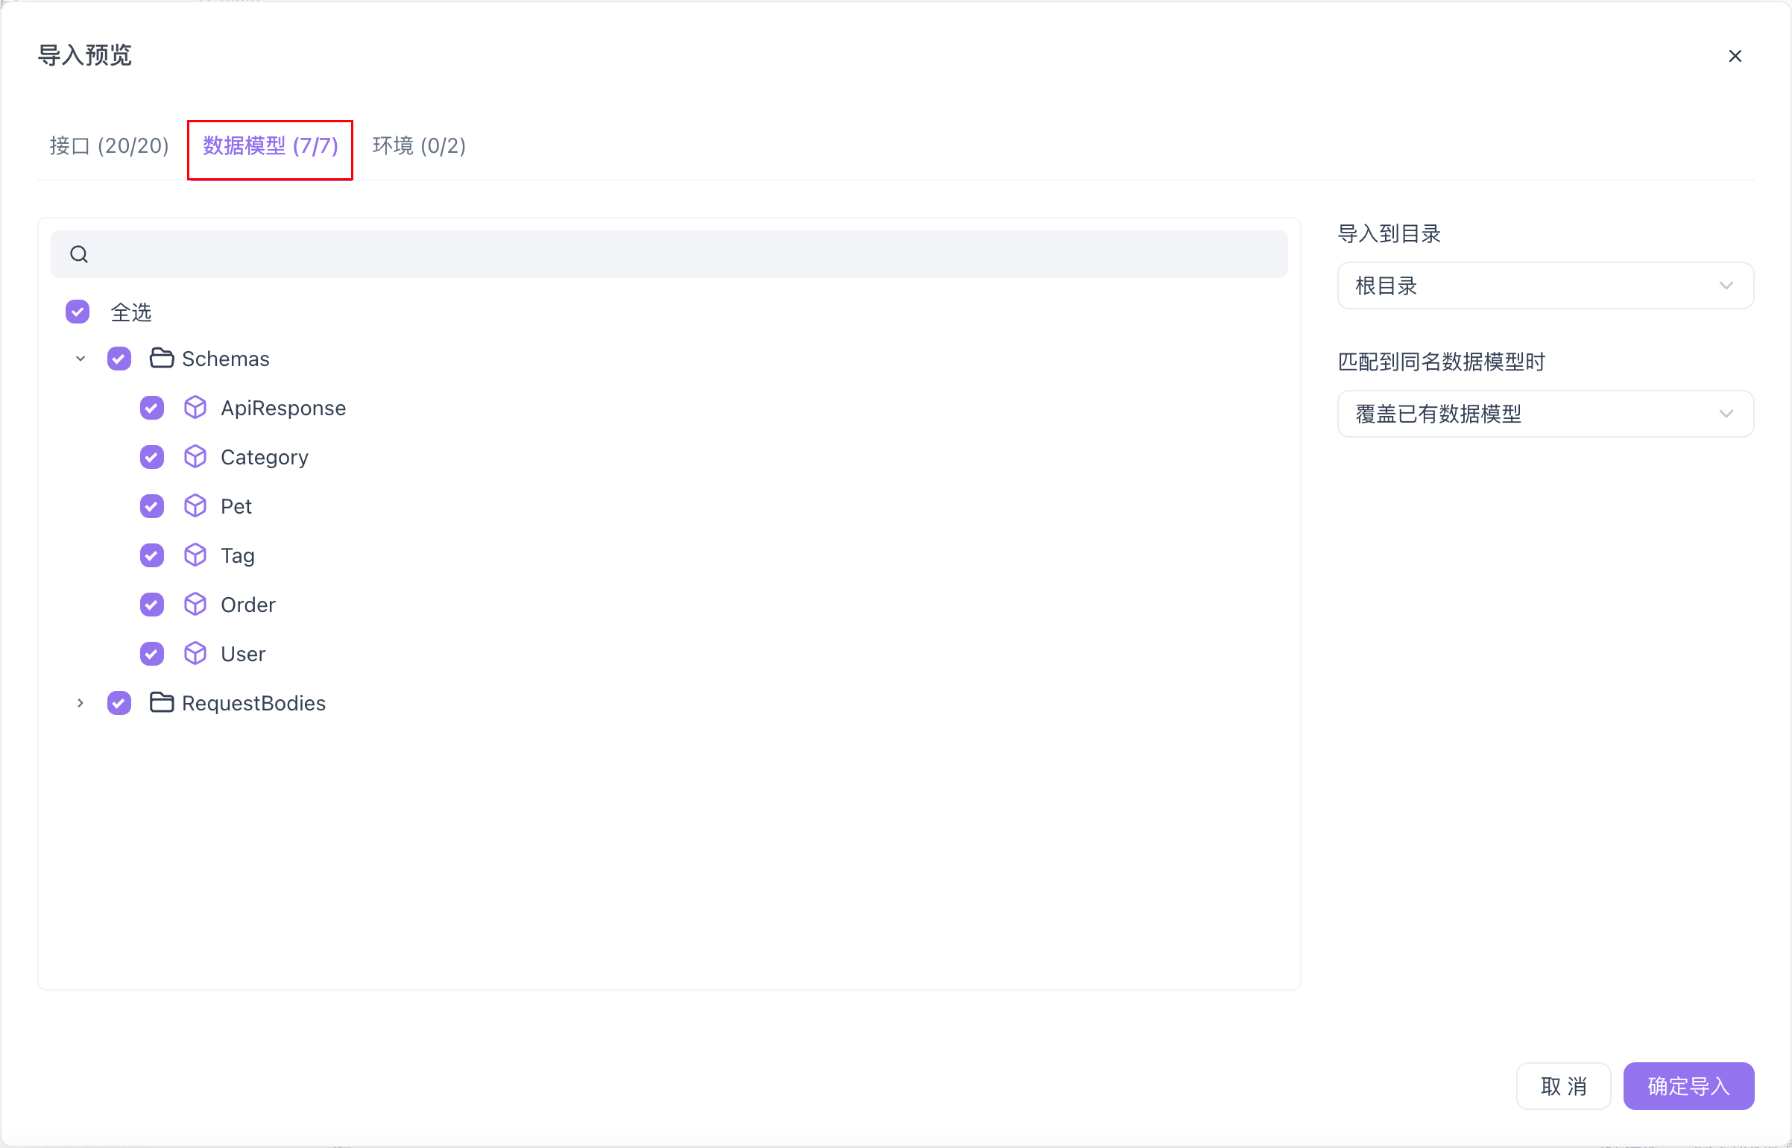Viewport: 1792px width, 1148px height.
Task: Click the ApiResponse model cube icon
Action: point(195,408)
